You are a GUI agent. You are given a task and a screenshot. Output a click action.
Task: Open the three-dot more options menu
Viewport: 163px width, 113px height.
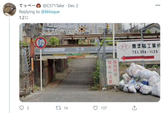(x=158, y=5)
